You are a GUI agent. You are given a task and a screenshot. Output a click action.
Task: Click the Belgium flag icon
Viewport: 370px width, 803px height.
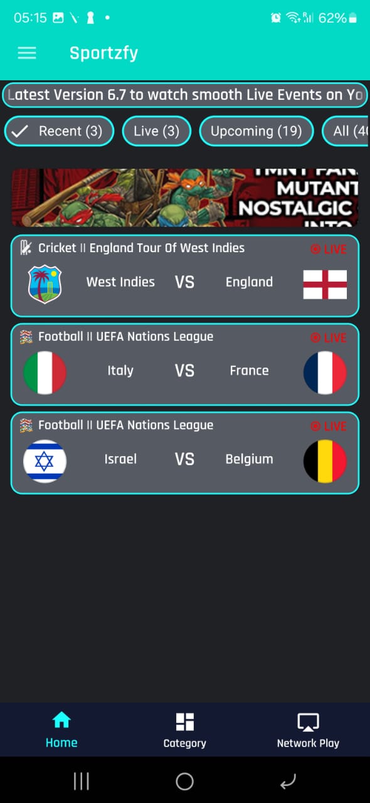click(x=324, y=460)
